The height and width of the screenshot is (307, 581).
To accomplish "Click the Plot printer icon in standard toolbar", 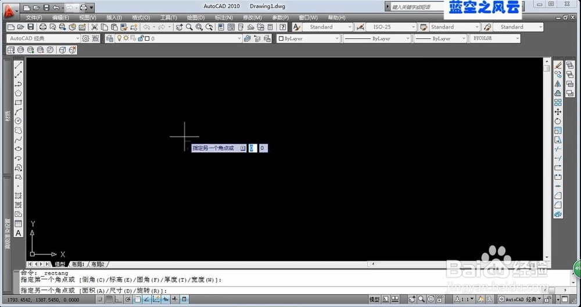I will (43, 27).
